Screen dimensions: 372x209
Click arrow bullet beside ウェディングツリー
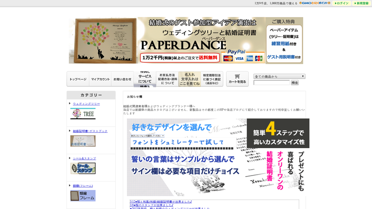click(x=70, y=103)
